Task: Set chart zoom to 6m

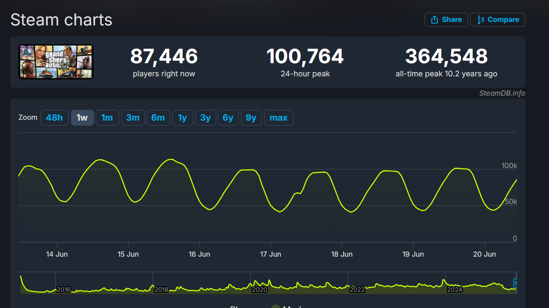Action: pos(158,118)
